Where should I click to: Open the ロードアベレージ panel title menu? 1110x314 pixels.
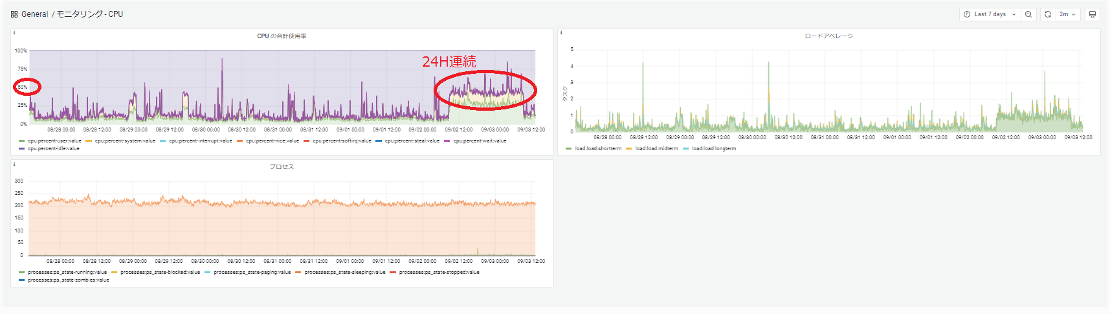(828, 36)
